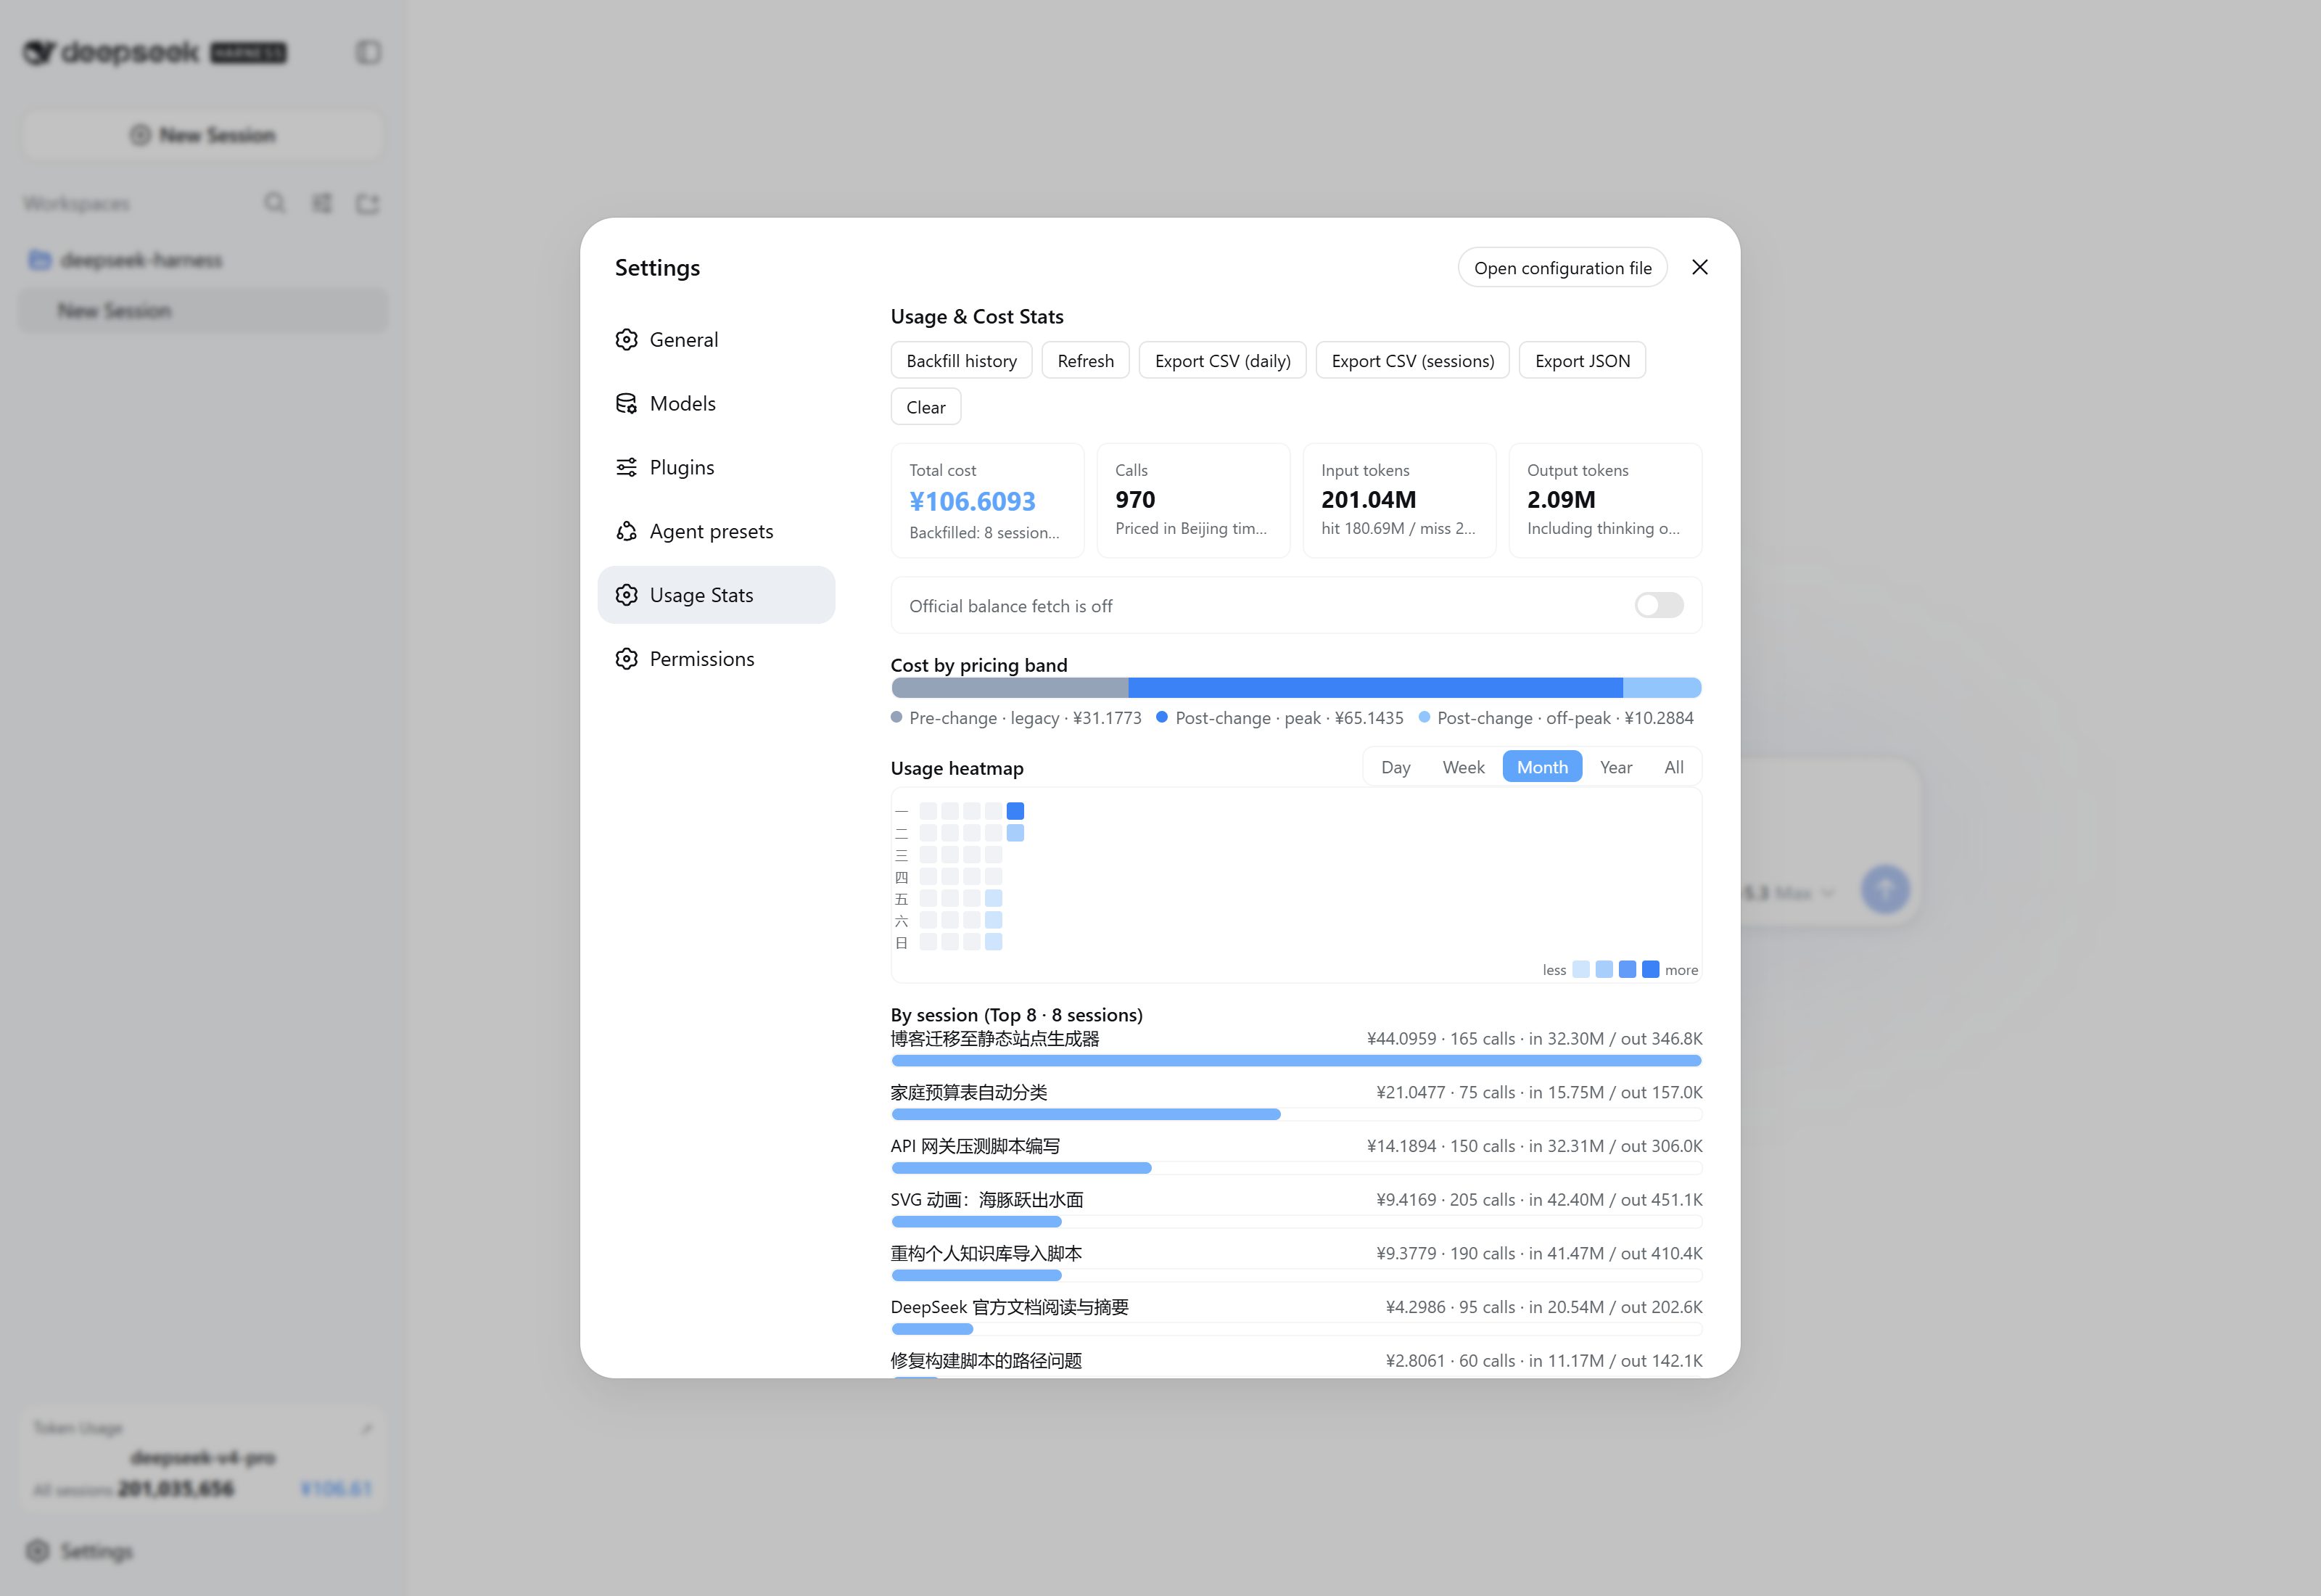Click the Clear button

click(925, 407)
